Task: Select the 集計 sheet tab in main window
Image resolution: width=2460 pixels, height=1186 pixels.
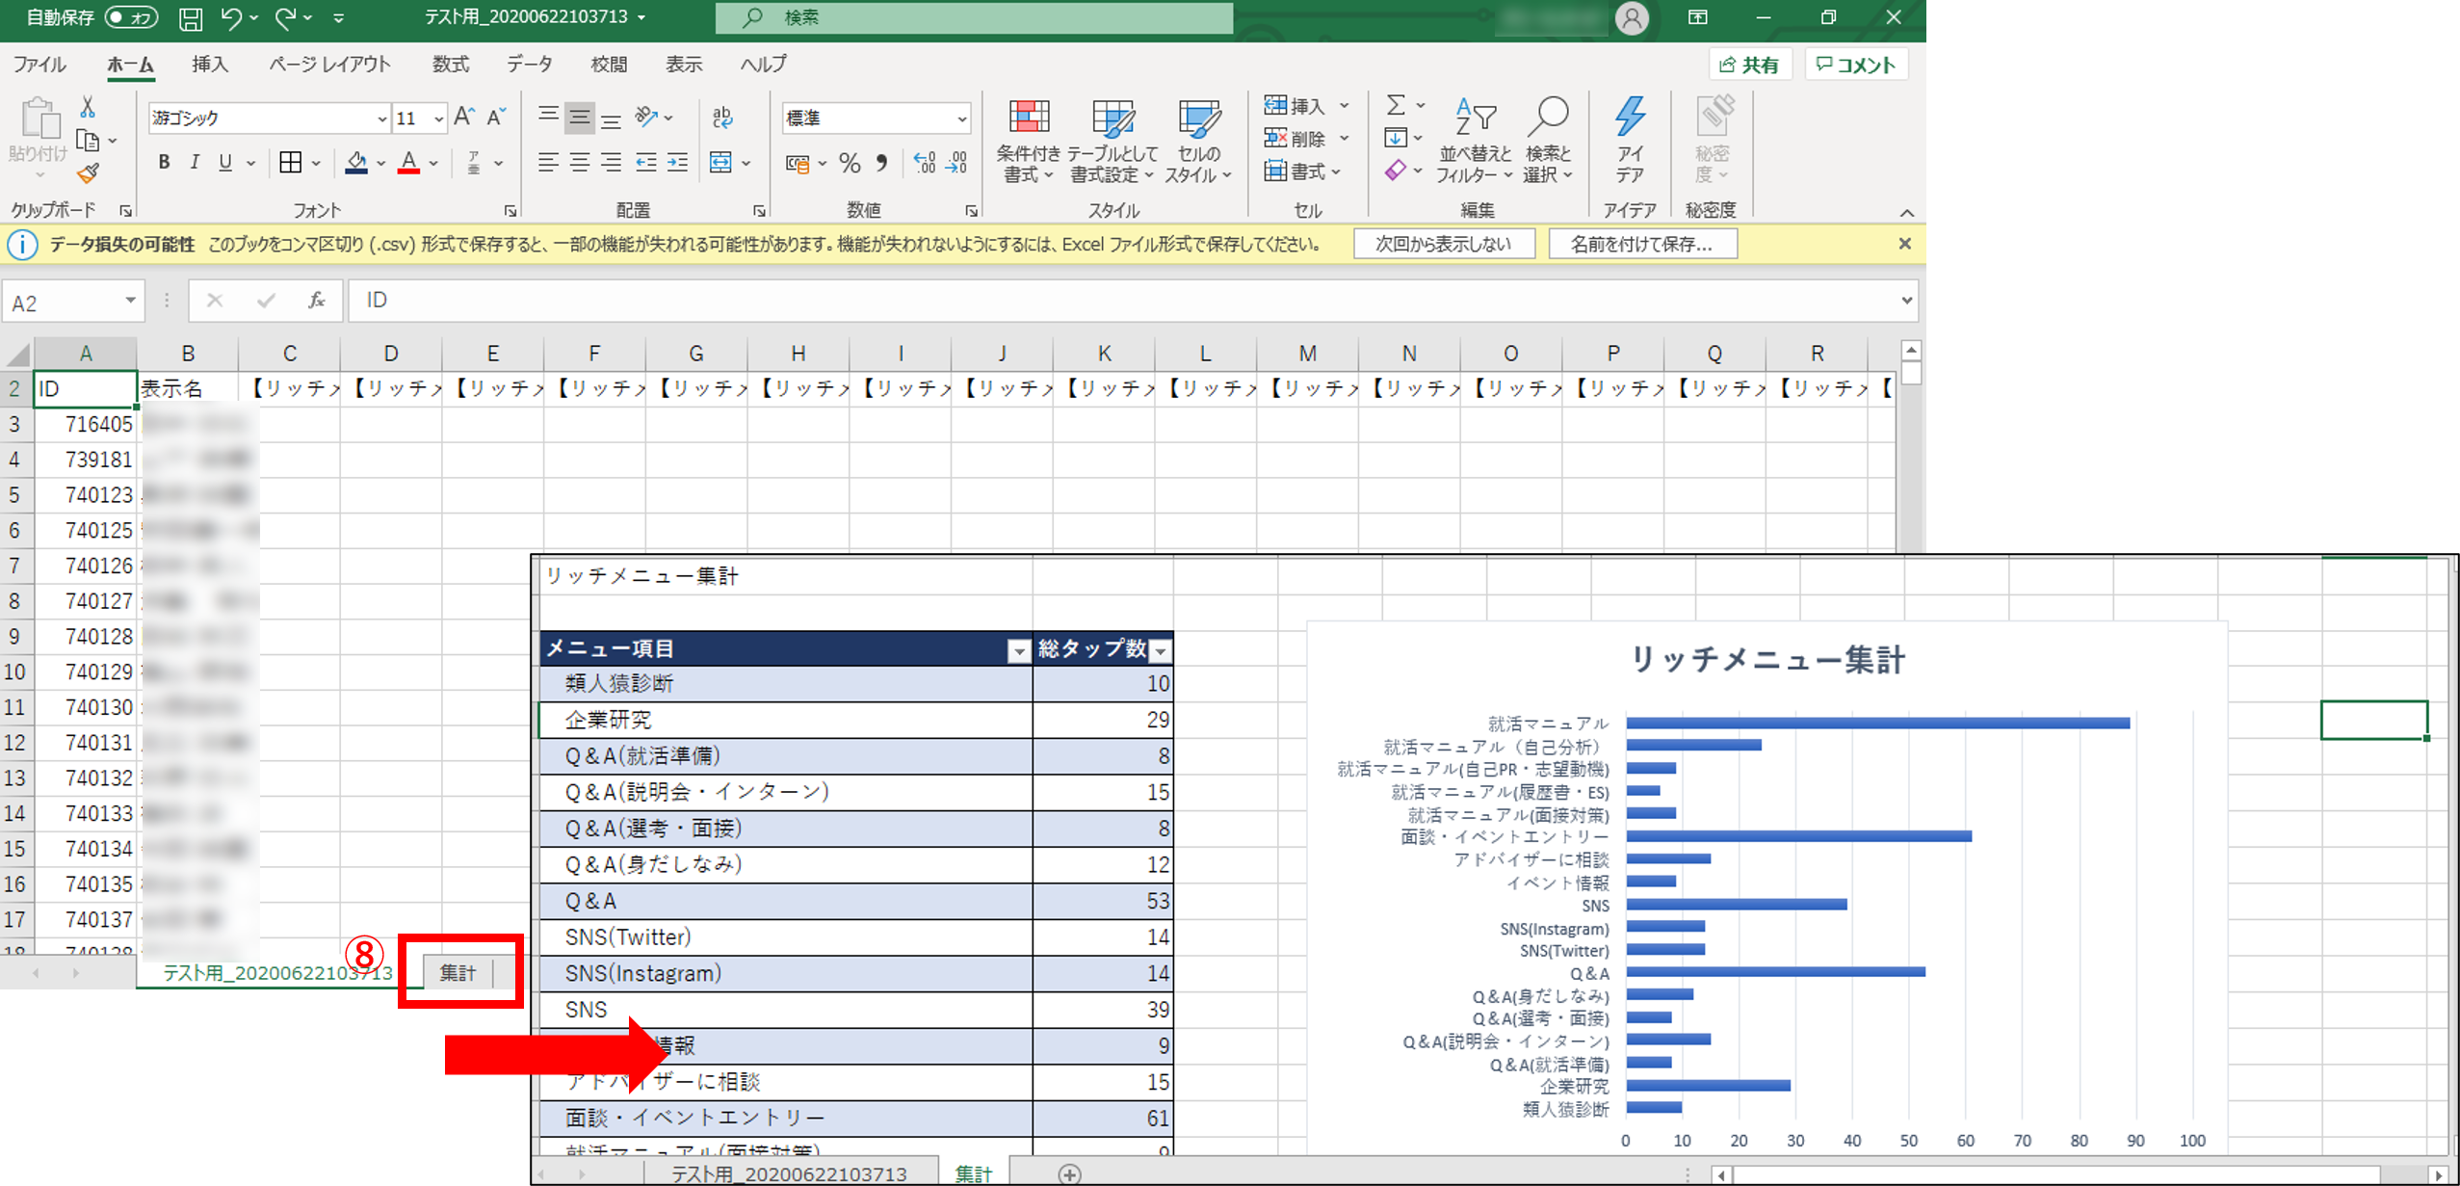Action: point(458,973)
